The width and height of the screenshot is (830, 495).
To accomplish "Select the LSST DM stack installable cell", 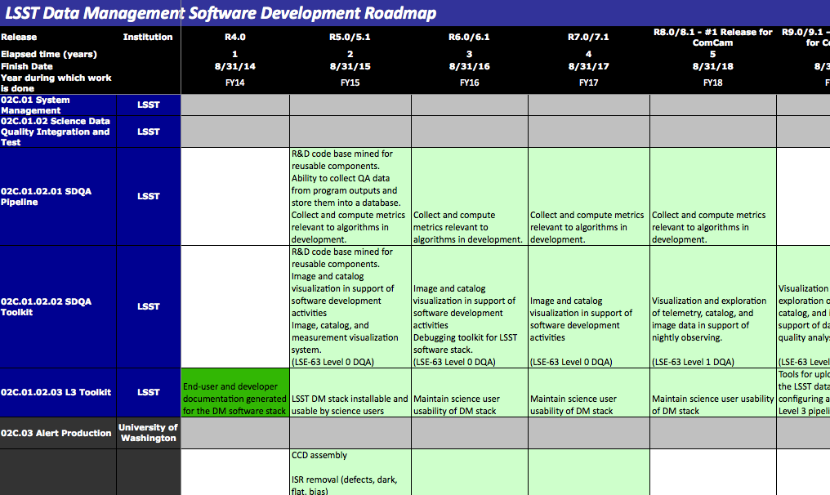I will [350, 404].
